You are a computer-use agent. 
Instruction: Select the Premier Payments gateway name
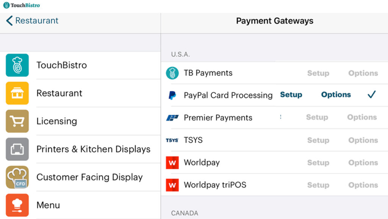(218, 117)
